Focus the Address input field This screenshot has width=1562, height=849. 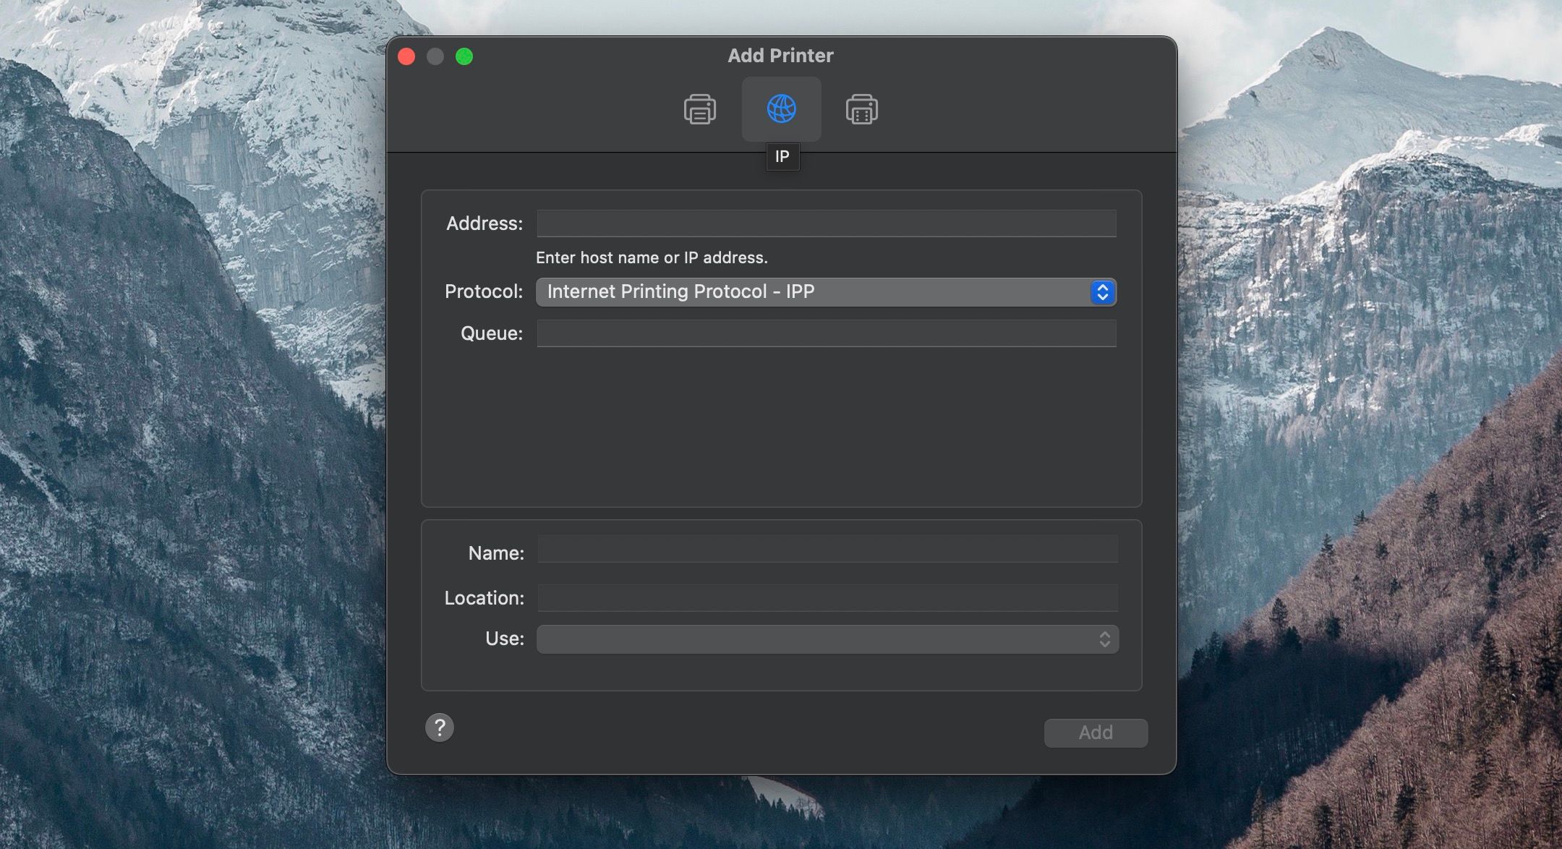coord(826,223)
